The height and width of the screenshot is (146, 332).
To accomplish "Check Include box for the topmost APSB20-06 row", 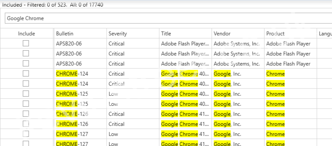I will click(26, 43).
